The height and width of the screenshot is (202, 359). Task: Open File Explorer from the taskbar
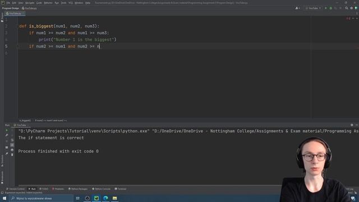(x=114, y=198)
